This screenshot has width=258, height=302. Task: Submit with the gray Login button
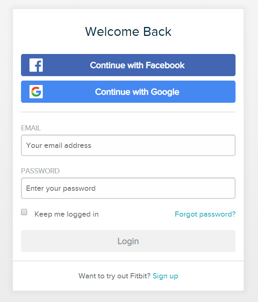point(128,241)
